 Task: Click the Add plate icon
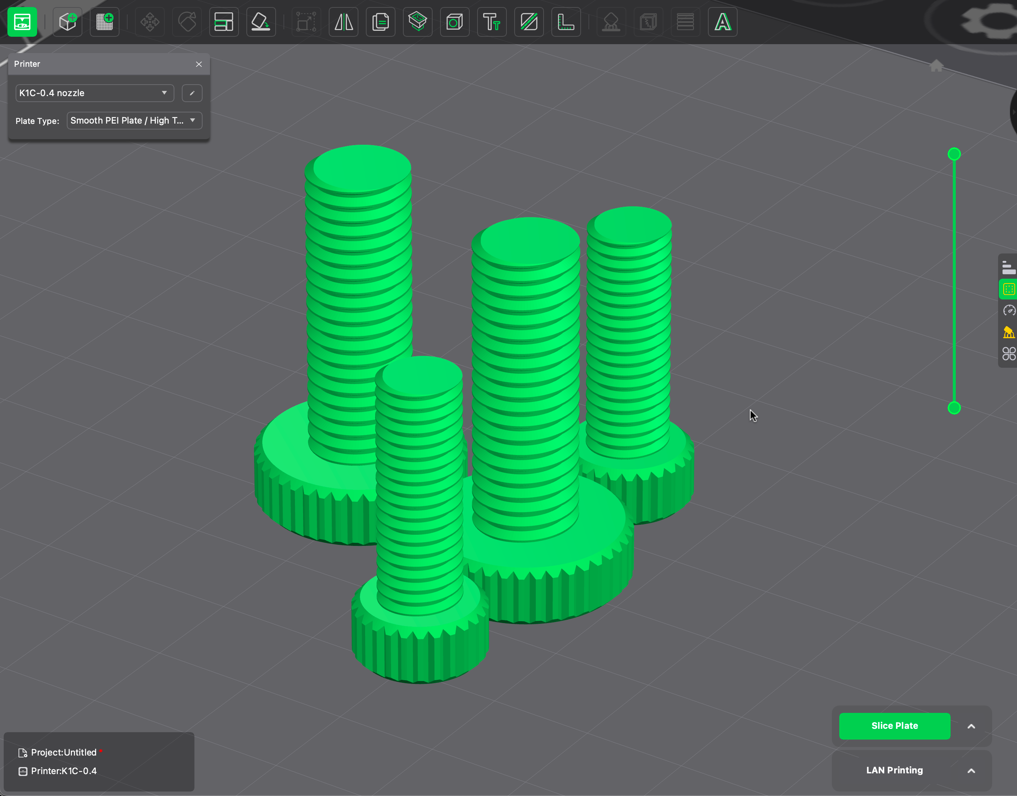click(x=104, y=22)
